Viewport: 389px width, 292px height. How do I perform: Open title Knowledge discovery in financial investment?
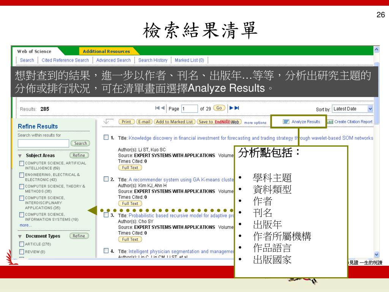tap(251, 138)
